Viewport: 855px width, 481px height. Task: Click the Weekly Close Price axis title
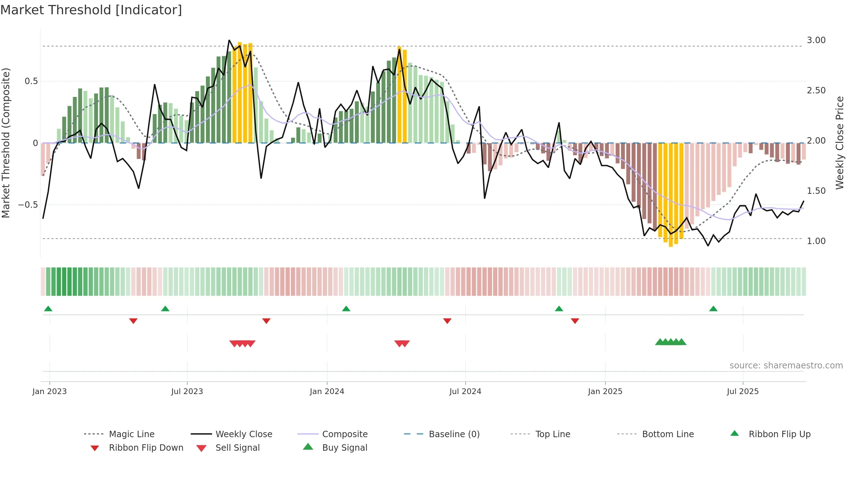tap(840, 143)
